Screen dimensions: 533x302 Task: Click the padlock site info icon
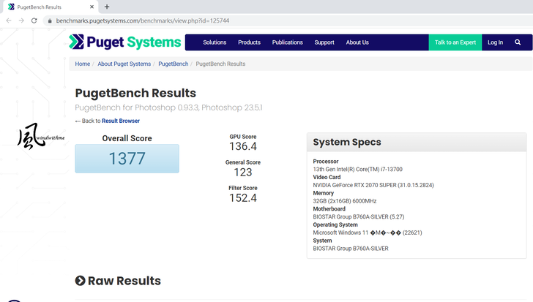point(49,21)
